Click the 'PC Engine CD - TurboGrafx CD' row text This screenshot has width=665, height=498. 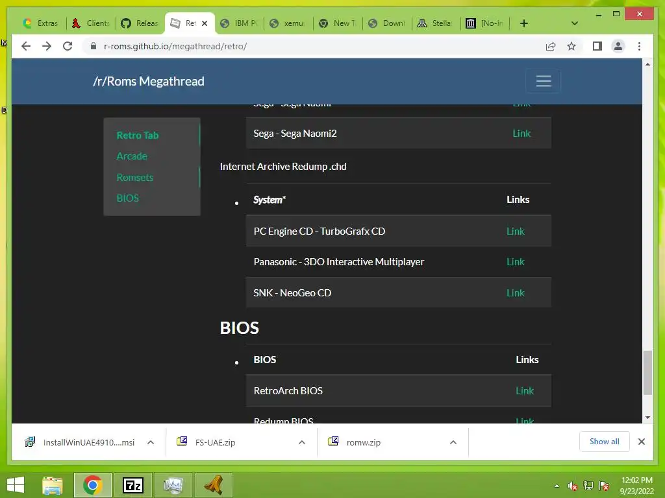(320, 231)
